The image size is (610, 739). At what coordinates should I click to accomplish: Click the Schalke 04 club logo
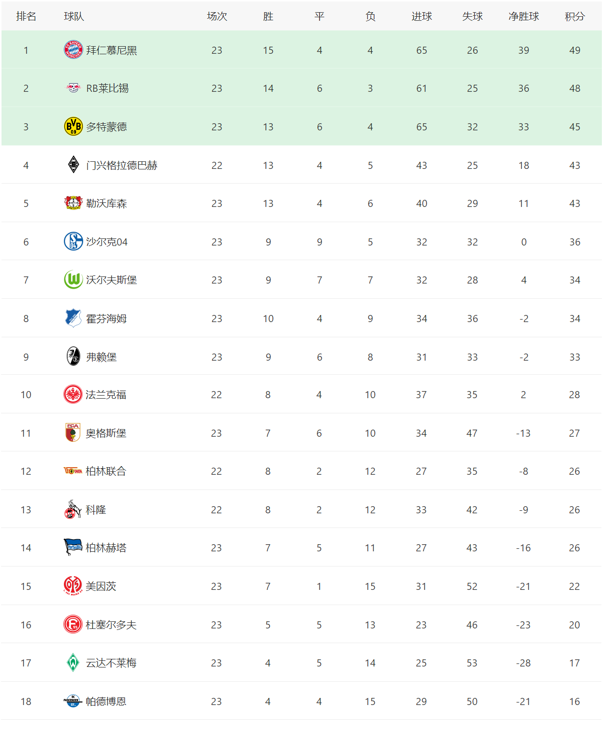[73, 241]
